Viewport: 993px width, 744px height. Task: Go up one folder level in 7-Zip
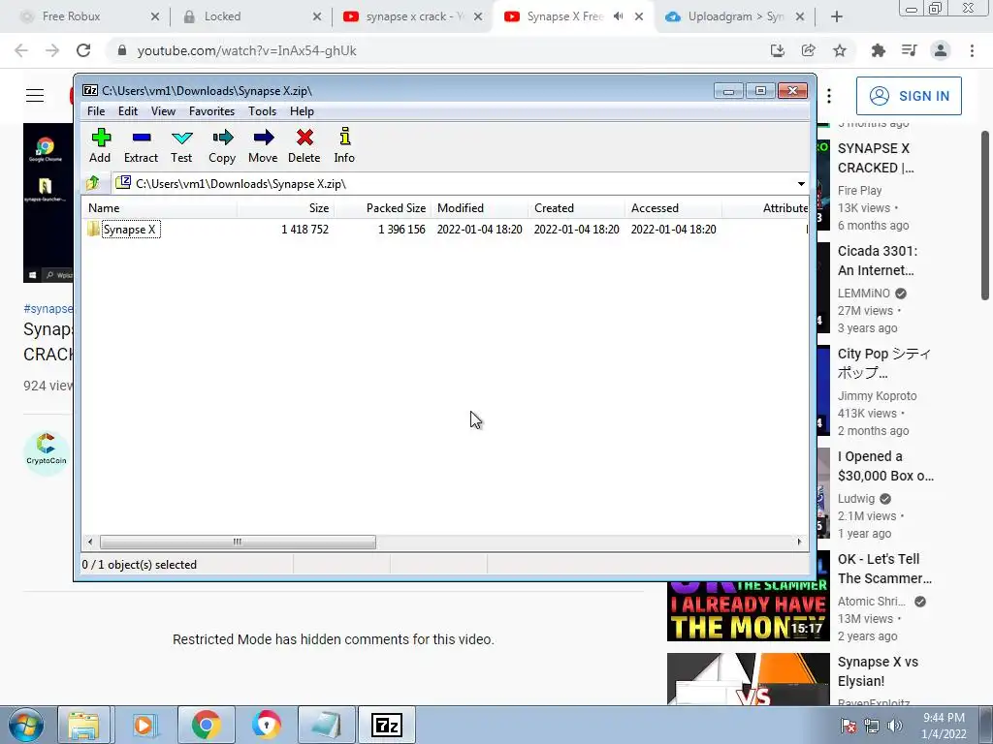93,183
